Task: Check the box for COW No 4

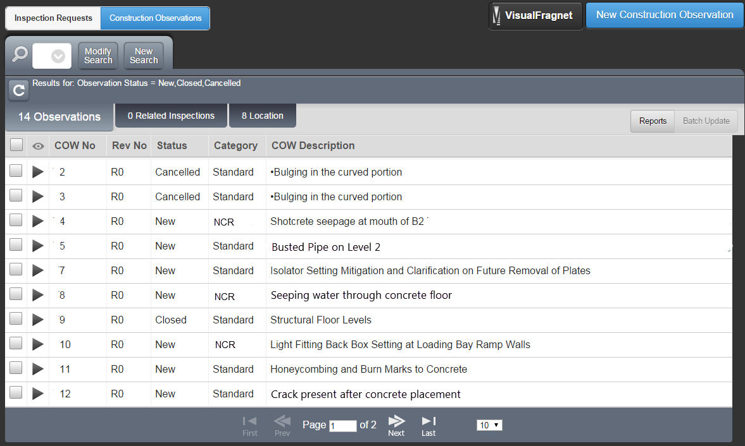Action: coord(16,220)
